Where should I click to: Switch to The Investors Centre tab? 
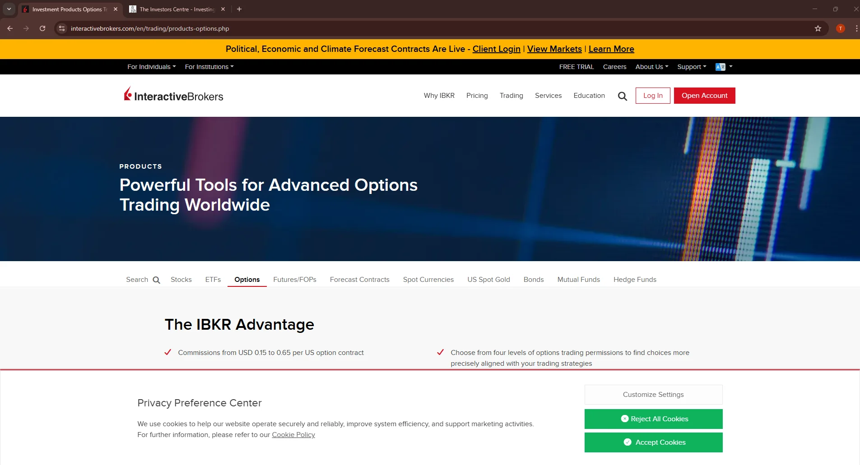point(176,9)
